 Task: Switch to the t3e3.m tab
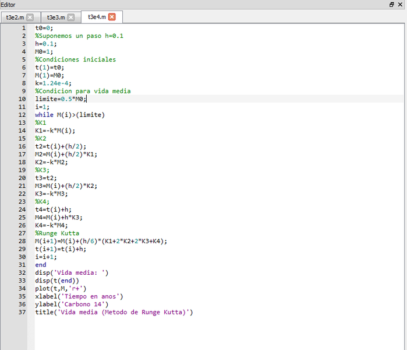pyautogui.click(x=56, y=17)
